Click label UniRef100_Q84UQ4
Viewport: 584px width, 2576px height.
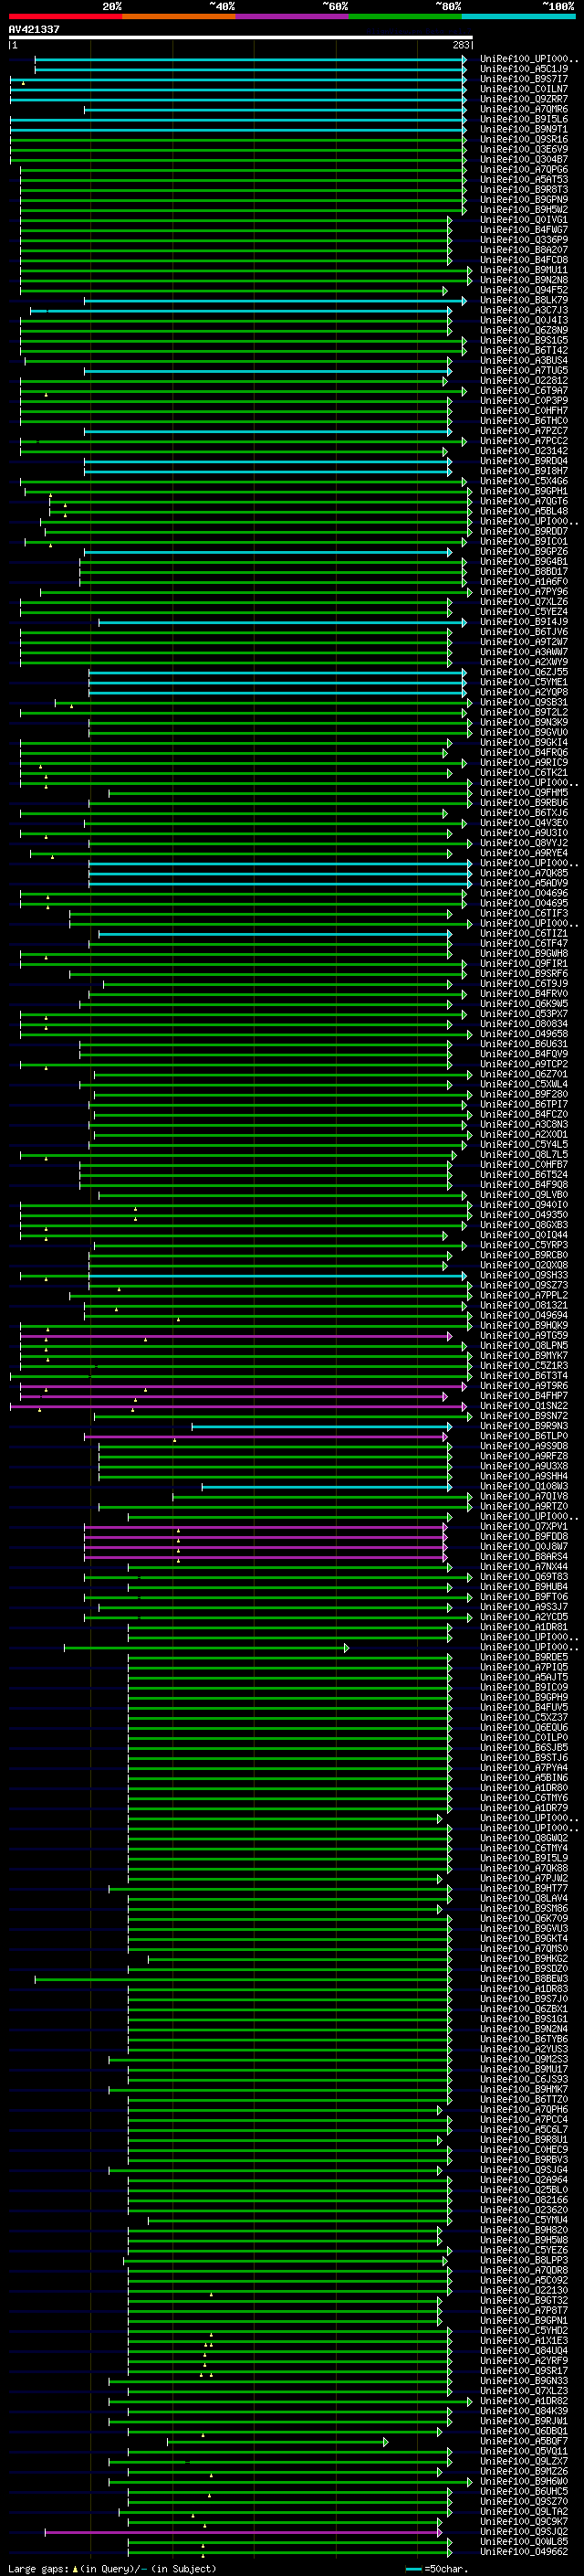pyautogui.click(x=524, y=2351)
